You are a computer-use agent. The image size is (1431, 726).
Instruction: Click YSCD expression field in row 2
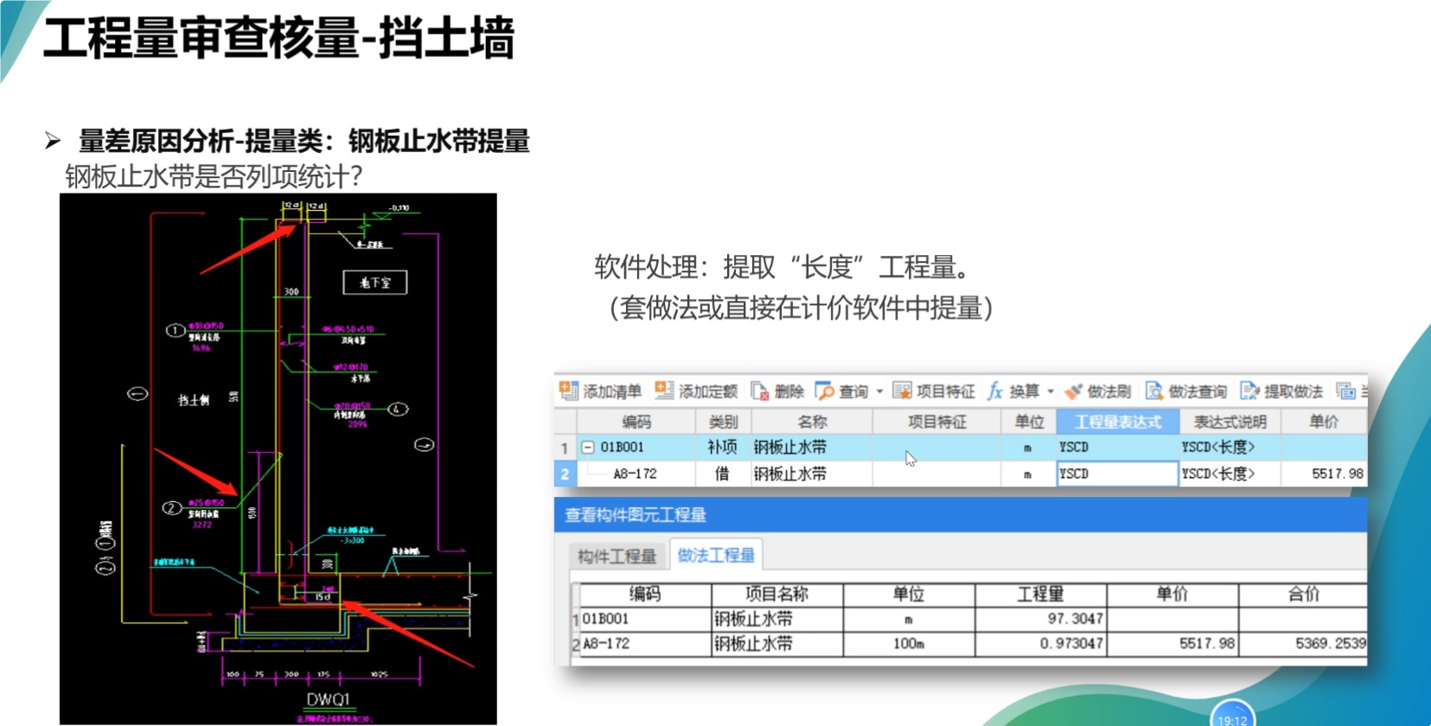point(1116,474)
